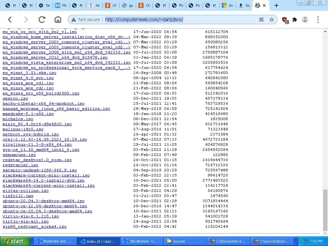Click mandrake-5.1-x86.iso link
This screenshot has width=328, height=246.
28,114
